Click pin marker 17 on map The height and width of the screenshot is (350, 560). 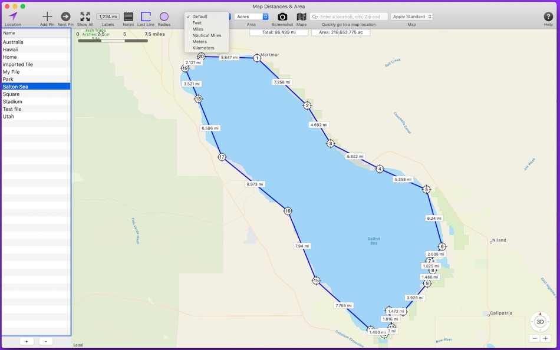click(222, 157)
